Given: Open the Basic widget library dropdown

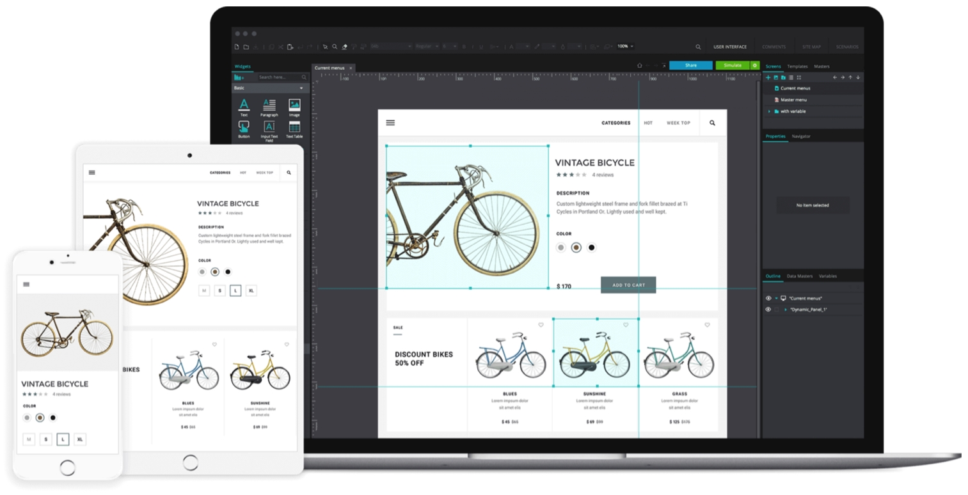Looking at the screenshot, I should point(301,88).
